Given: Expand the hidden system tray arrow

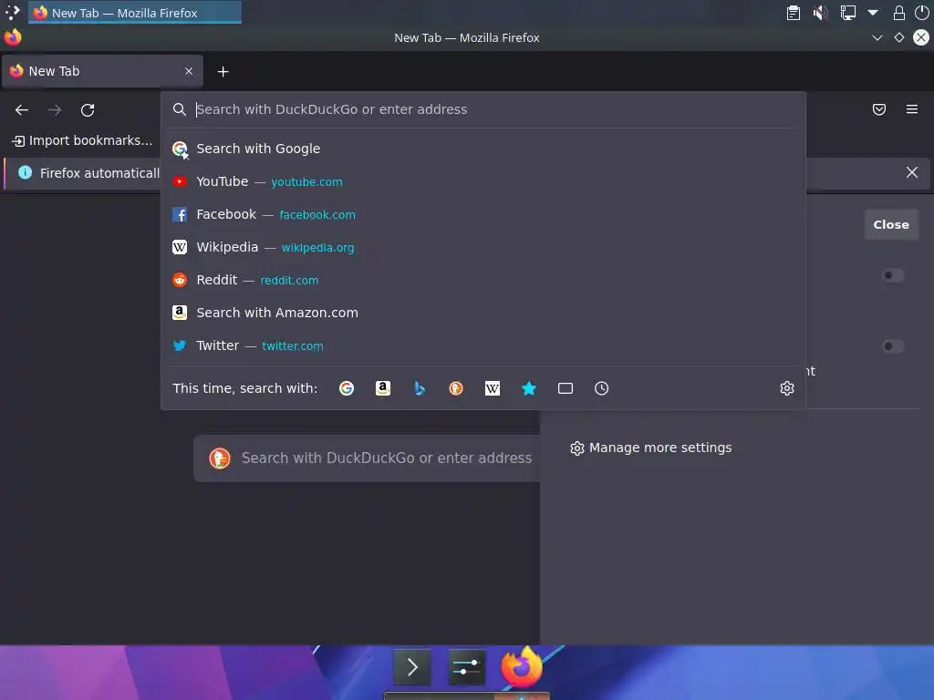Looking at the screenshot, I should coord(873,13).
